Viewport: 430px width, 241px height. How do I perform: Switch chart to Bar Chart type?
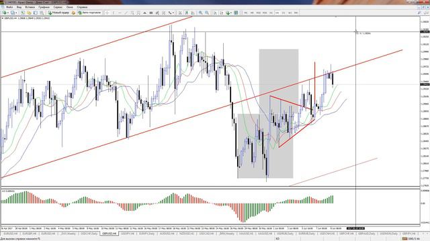pyautogui.click(x=180, y=13)
